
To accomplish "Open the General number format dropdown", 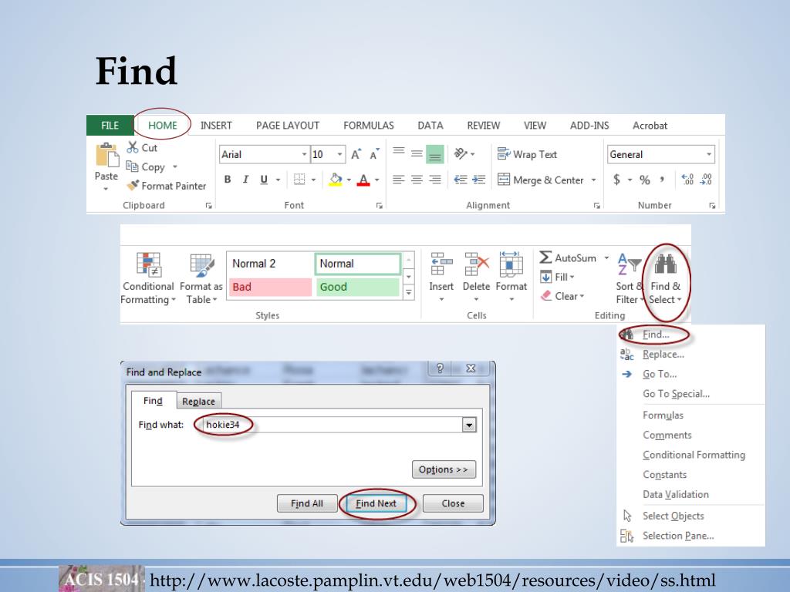I will click(709, 154).
